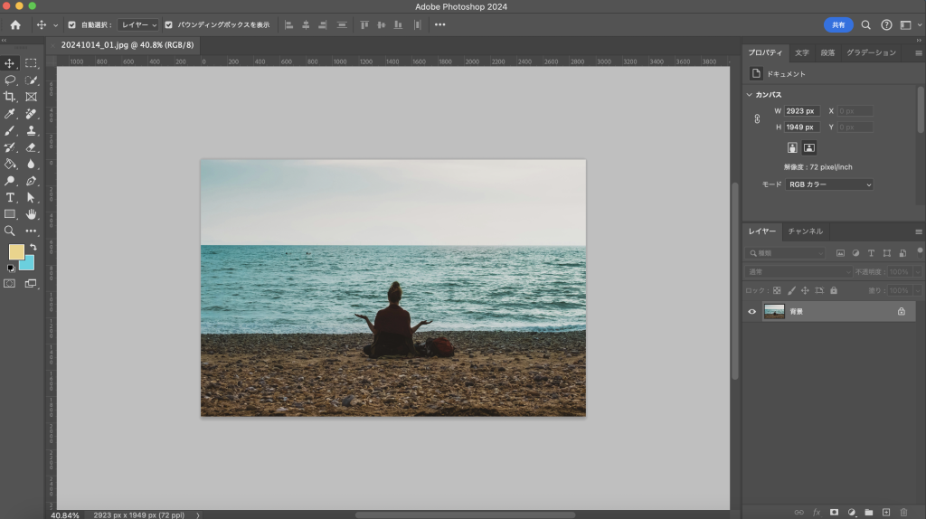Open the レイヤー auto-select dropdown
The image size is (926, 519).
(137, 25)
